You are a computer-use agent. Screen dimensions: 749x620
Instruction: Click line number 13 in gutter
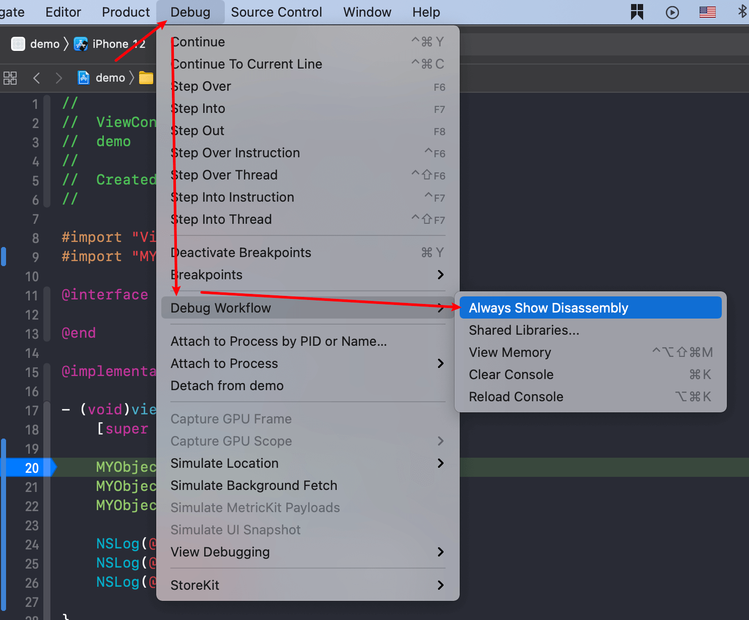tap(32, 334)
